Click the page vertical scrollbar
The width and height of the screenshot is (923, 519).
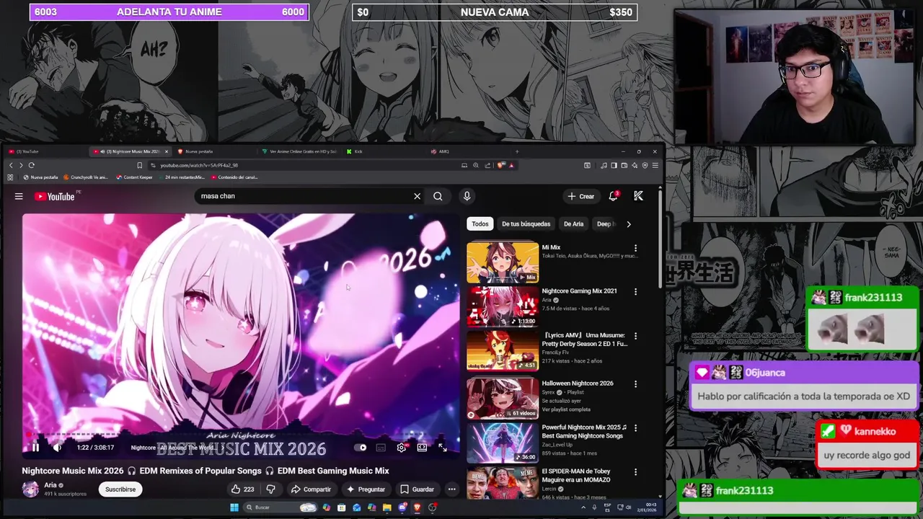click(x=660, y=238)
